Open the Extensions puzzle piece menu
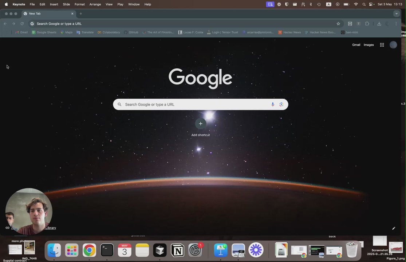 [367, 24]
